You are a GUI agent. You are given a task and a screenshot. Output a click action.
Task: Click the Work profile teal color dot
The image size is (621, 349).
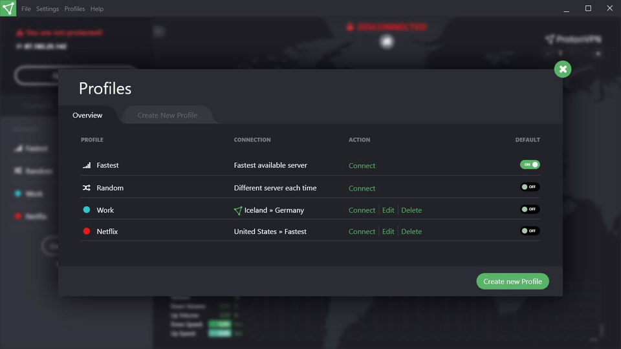tap(87, 210)
